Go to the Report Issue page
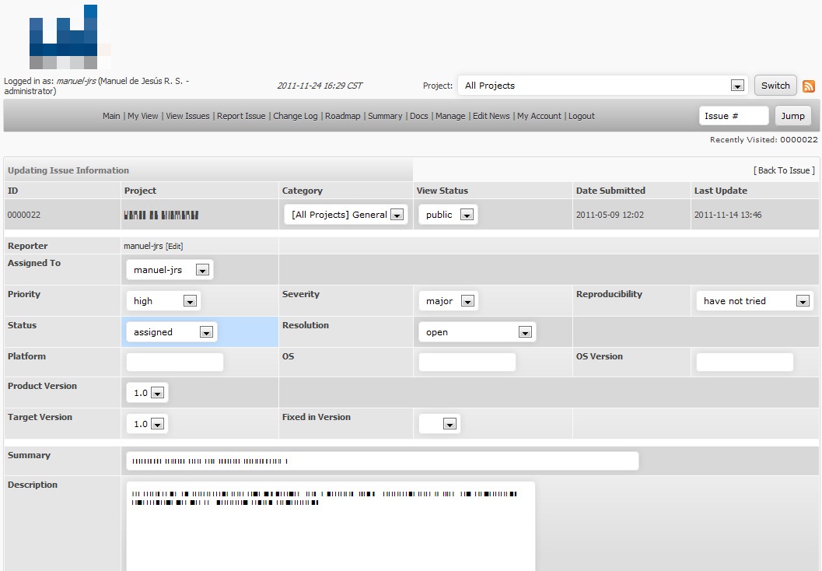 tap(241, 116)
